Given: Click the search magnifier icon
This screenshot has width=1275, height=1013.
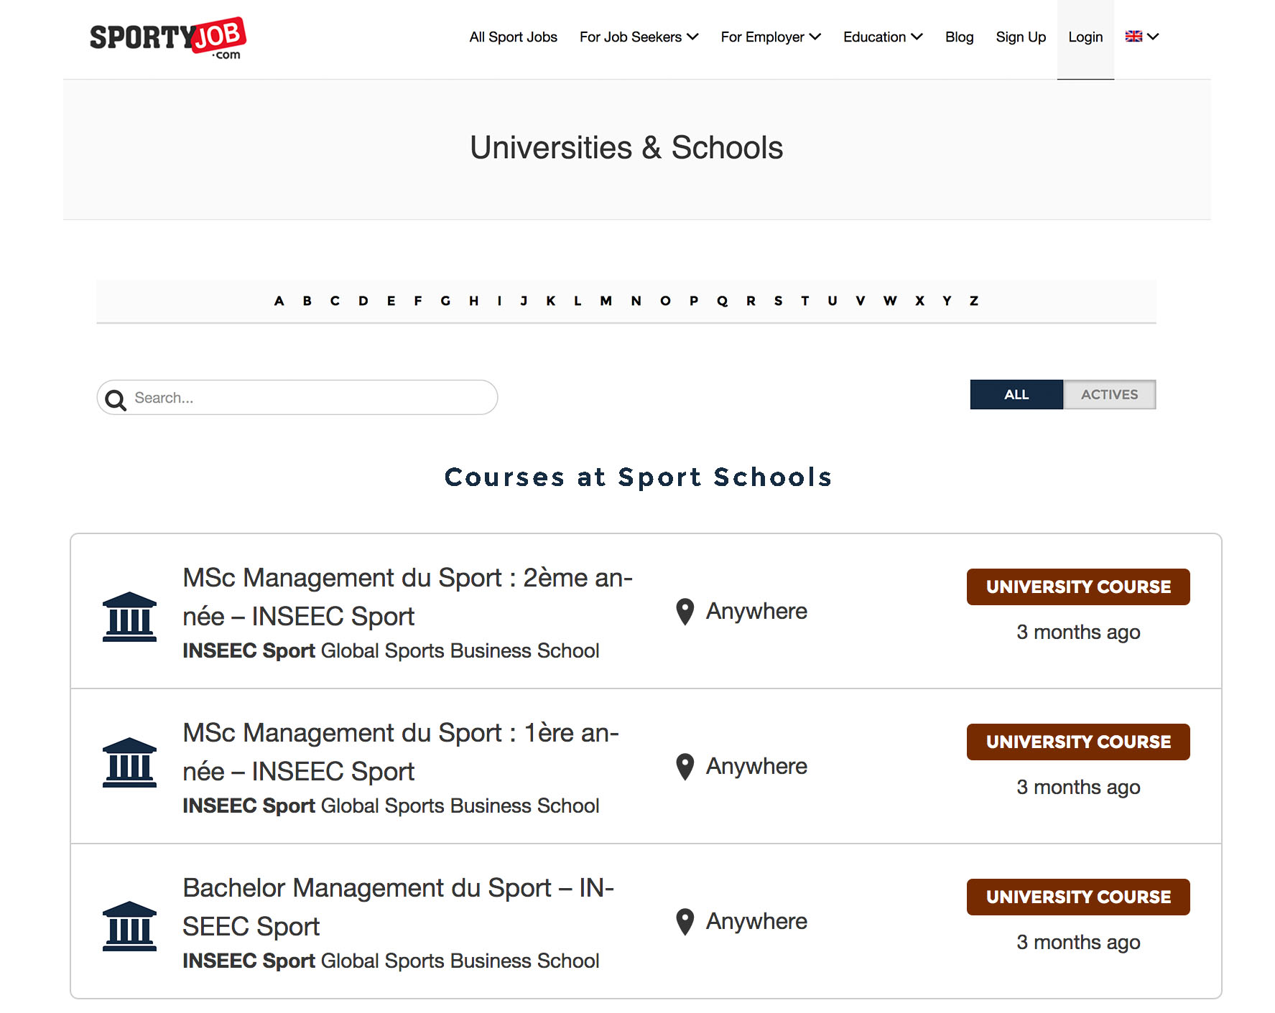Looking at the screenshot, I should (116, 399).
